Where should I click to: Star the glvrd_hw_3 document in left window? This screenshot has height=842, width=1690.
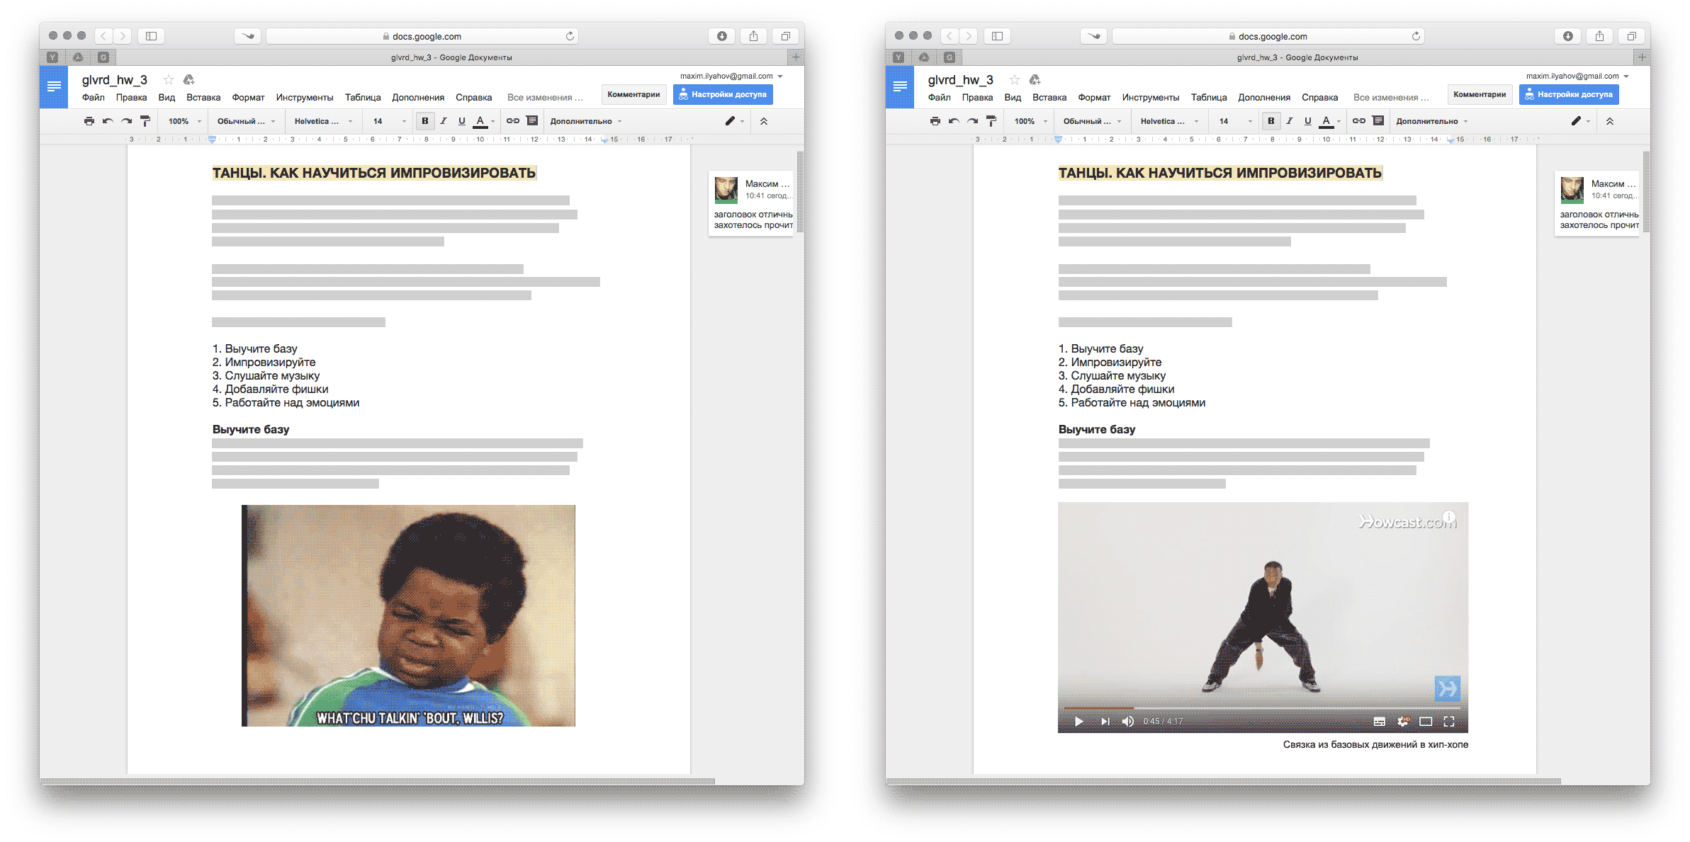coord(169,79)
